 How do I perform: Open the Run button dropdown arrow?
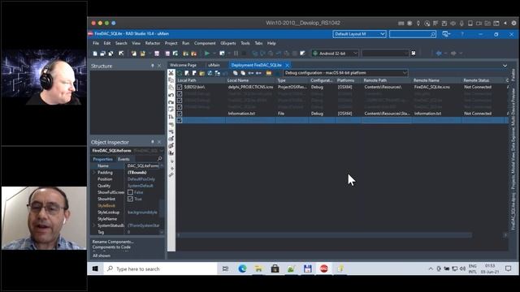tap(214, 54)
